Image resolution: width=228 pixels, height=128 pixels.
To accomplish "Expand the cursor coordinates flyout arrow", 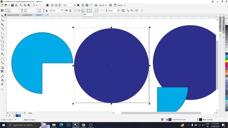I will [16, 120].
